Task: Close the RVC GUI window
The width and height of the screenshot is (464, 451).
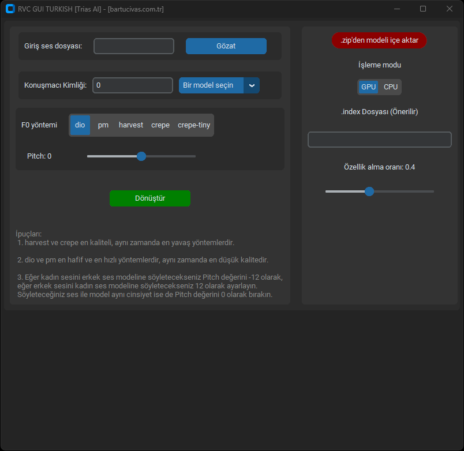Action: [x=450, y=9]
